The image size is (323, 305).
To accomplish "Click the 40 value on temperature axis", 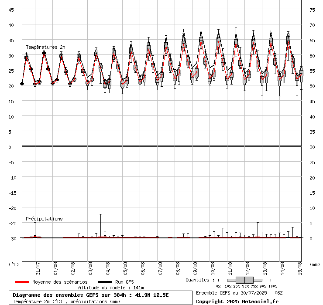I will pos(11,25).
